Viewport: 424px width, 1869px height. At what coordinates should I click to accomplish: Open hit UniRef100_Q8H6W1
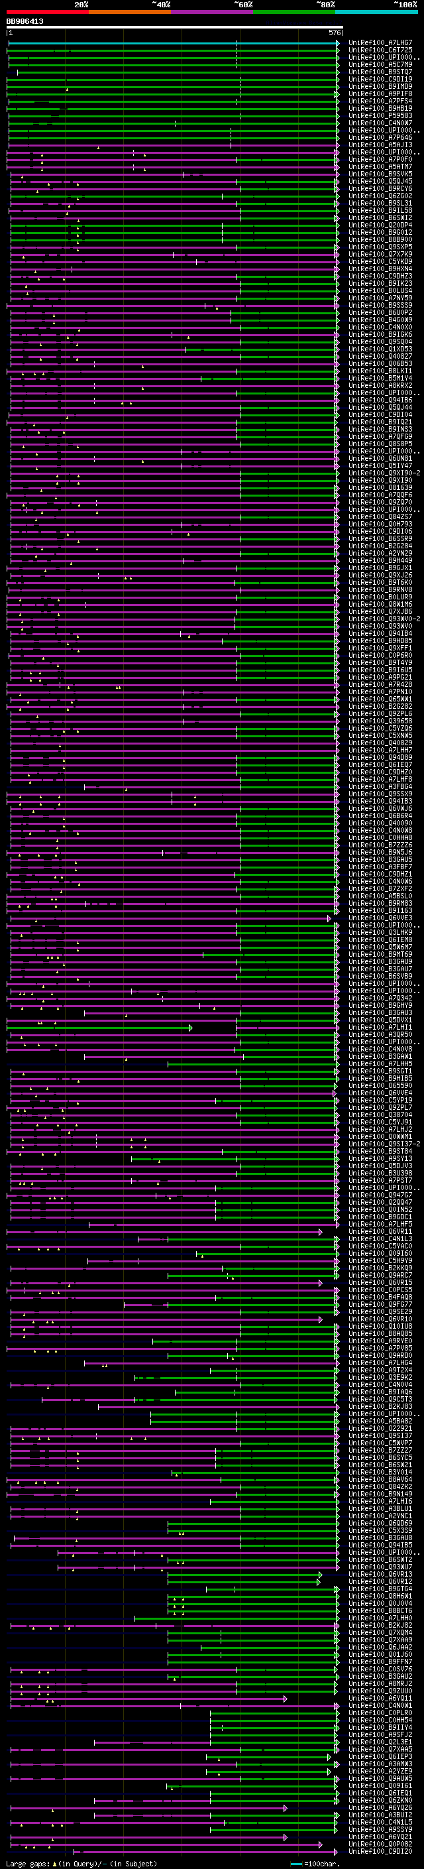380,1595
